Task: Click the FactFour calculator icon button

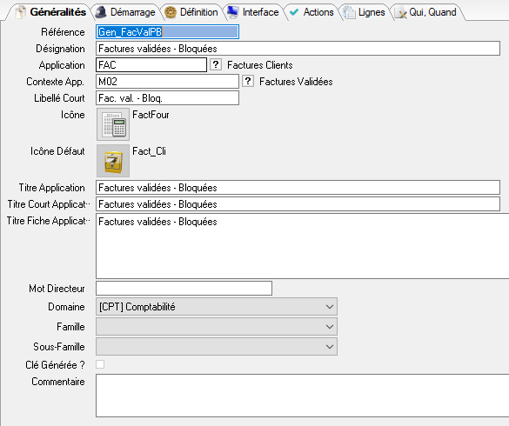Action: (x=113, y=124)
